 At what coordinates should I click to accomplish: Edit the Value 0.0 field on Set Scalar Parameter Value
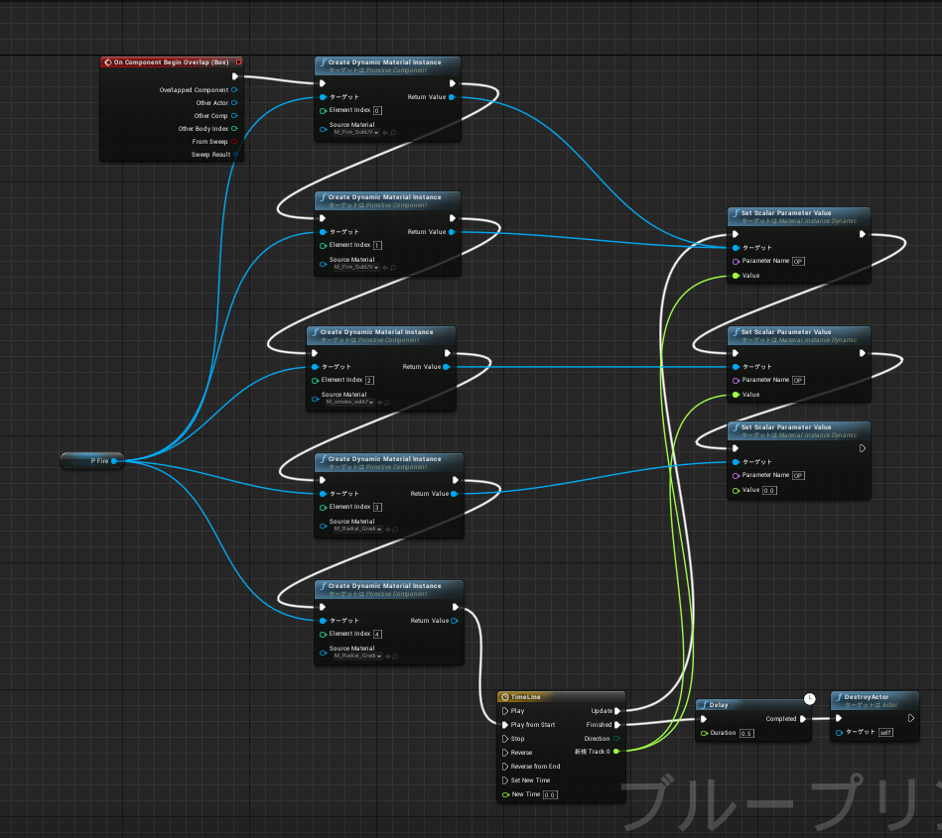[x=769, y=491]
